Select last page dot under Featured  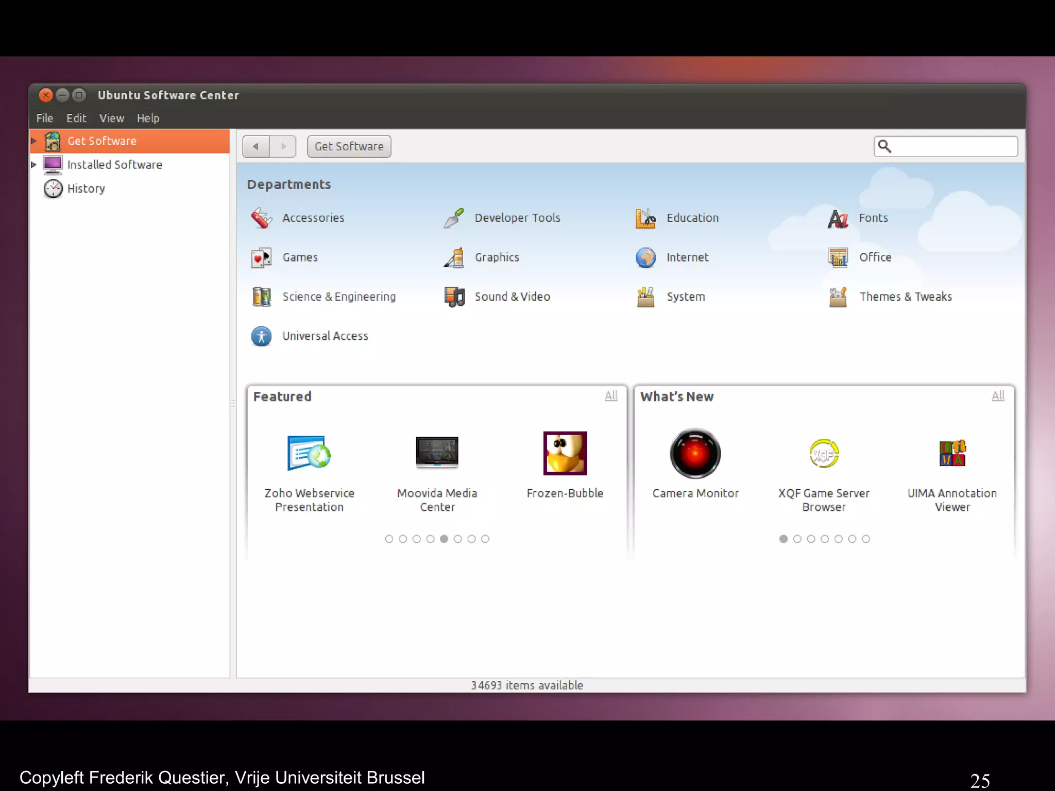485,539
